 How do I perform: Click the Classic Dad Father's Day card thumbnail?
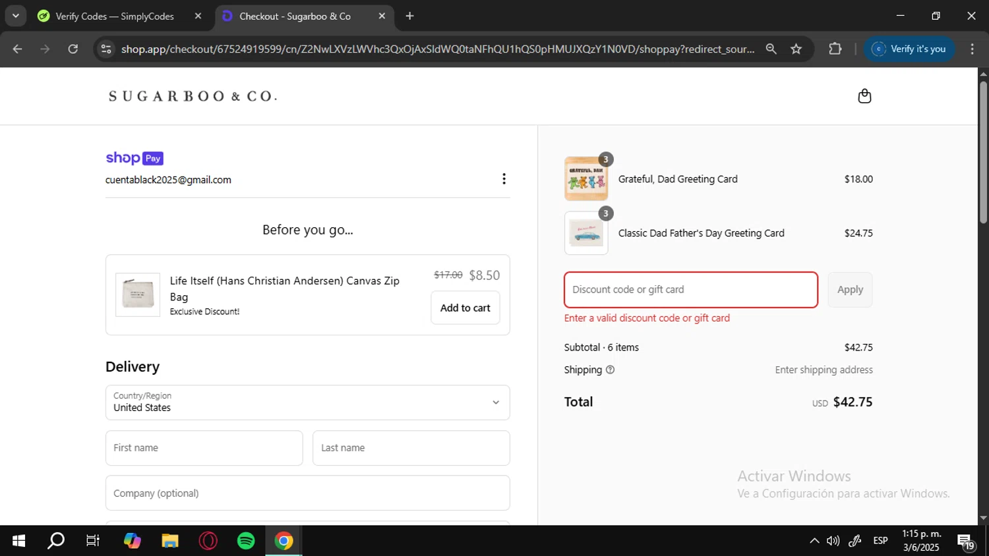coord(586,233)
